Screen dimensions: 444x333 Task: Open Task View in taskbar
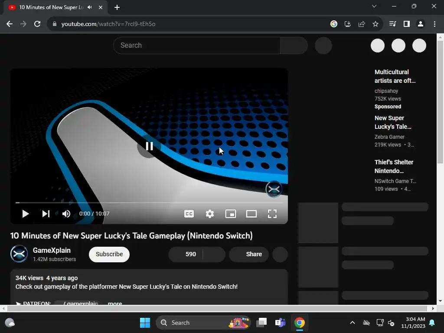pos(261,323)
